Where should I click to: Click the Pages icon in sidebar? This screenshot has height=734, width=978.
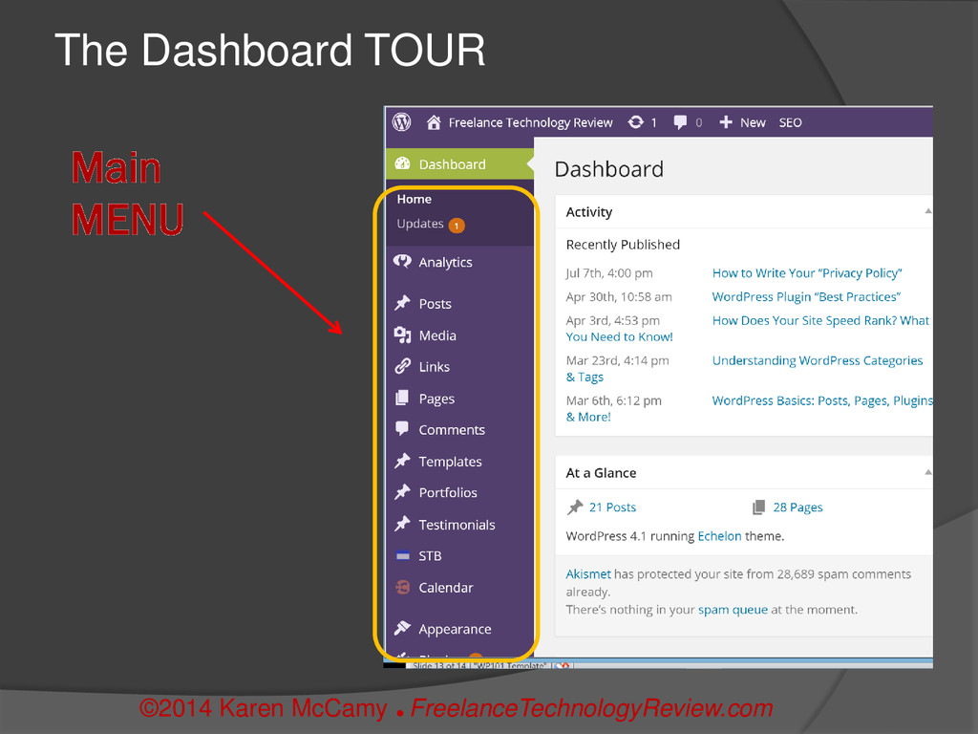402,398
